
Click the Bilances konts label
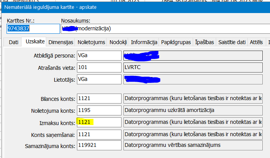coord(58,99)
